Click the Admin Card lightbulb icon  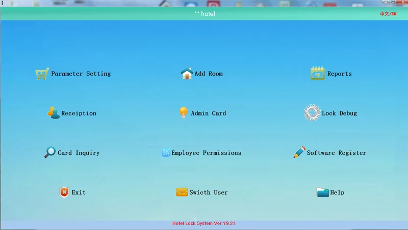[184, 112]
